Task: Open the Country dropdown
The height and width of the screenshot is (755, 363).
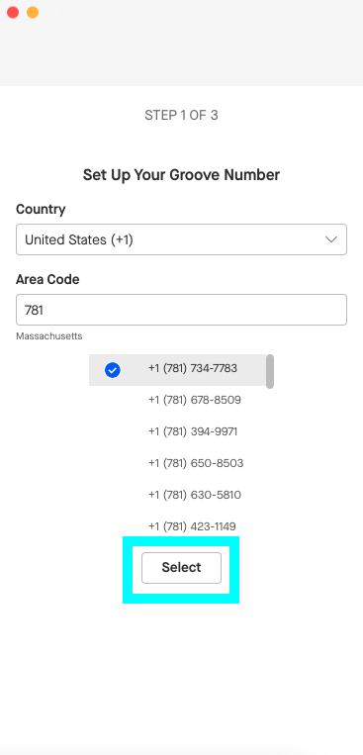Action: pos(181,239)
